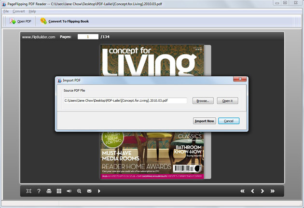Click the www.FlipBuilder.com link

39,37
